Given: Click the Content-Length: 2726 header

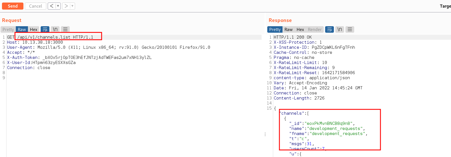Looking at the screenshot, I should (299, 98).
